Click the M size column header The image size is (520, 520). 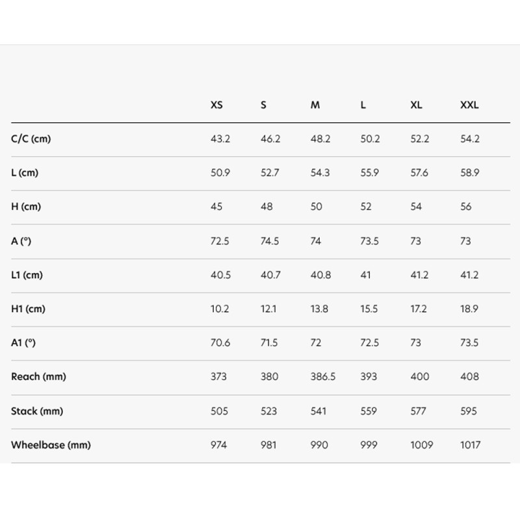315,105
